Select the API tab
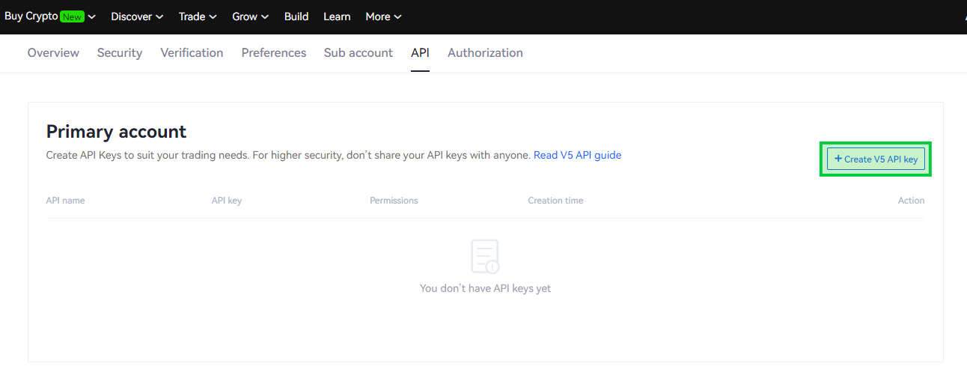The width and height of the screenshot is (967, 390). 420,52
